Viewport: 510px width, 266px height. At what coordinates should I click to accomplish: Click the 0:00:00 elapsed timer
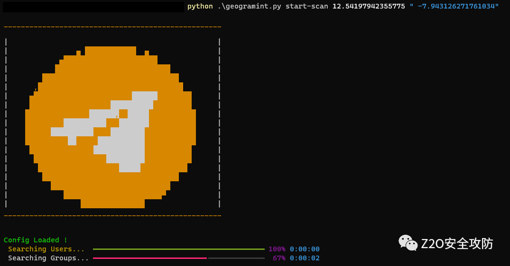(305, 249)
